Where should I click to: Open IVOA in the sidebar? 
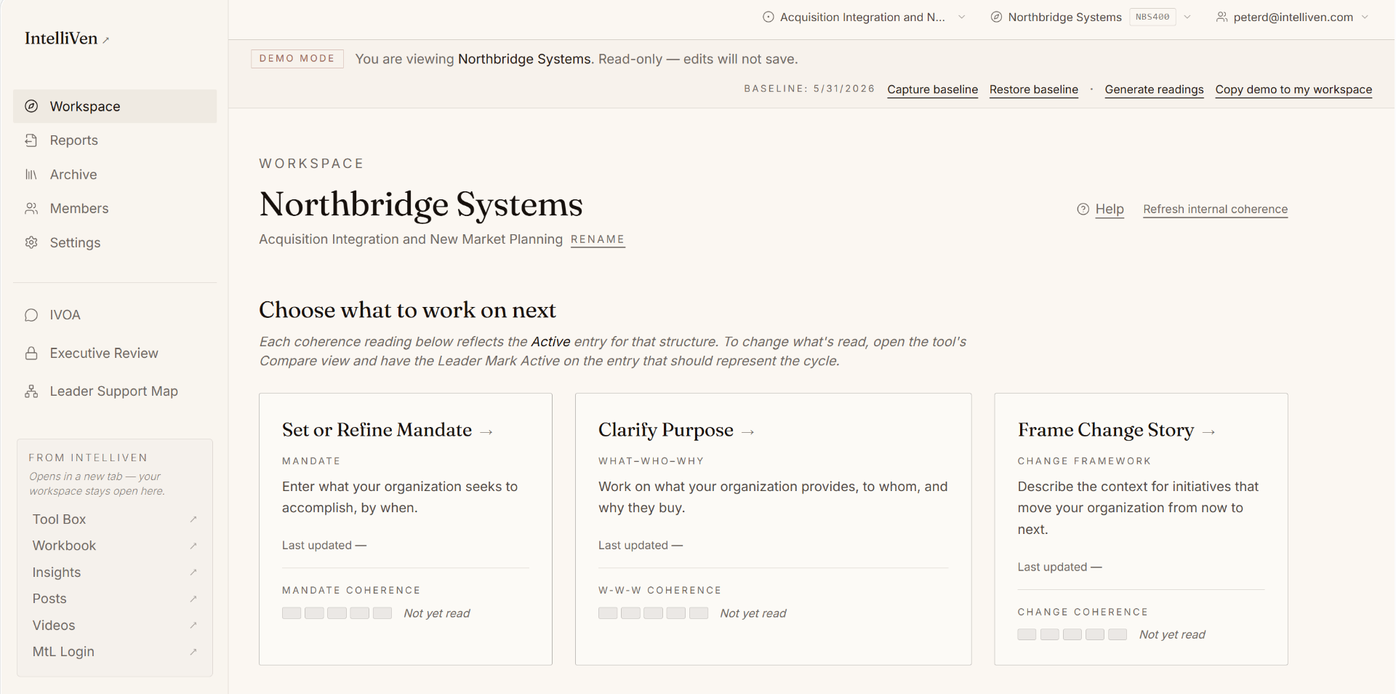115,315
